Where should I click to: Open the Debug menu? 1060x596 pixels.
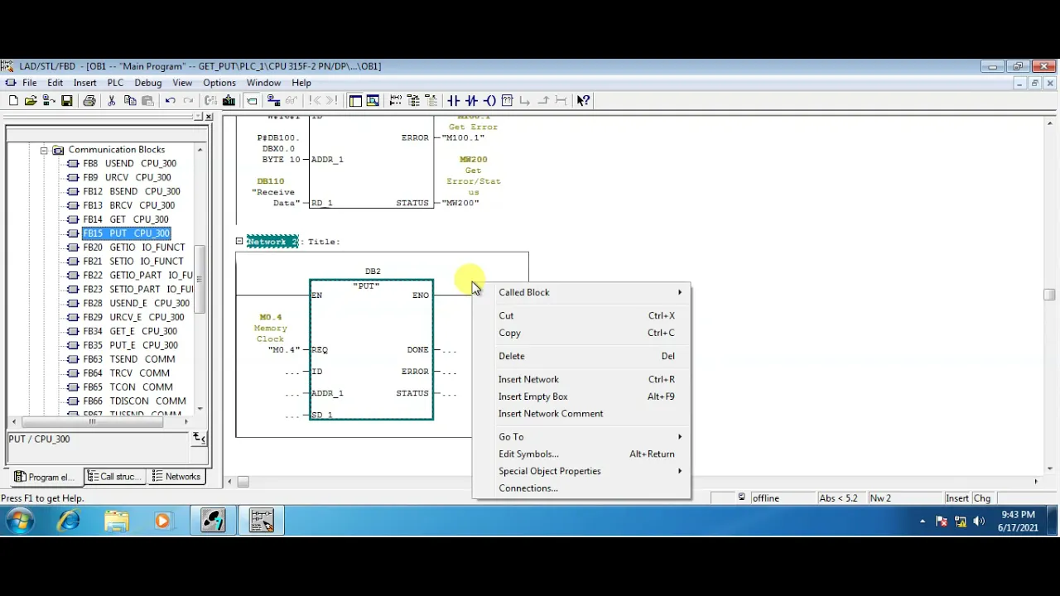coord(147,83)
